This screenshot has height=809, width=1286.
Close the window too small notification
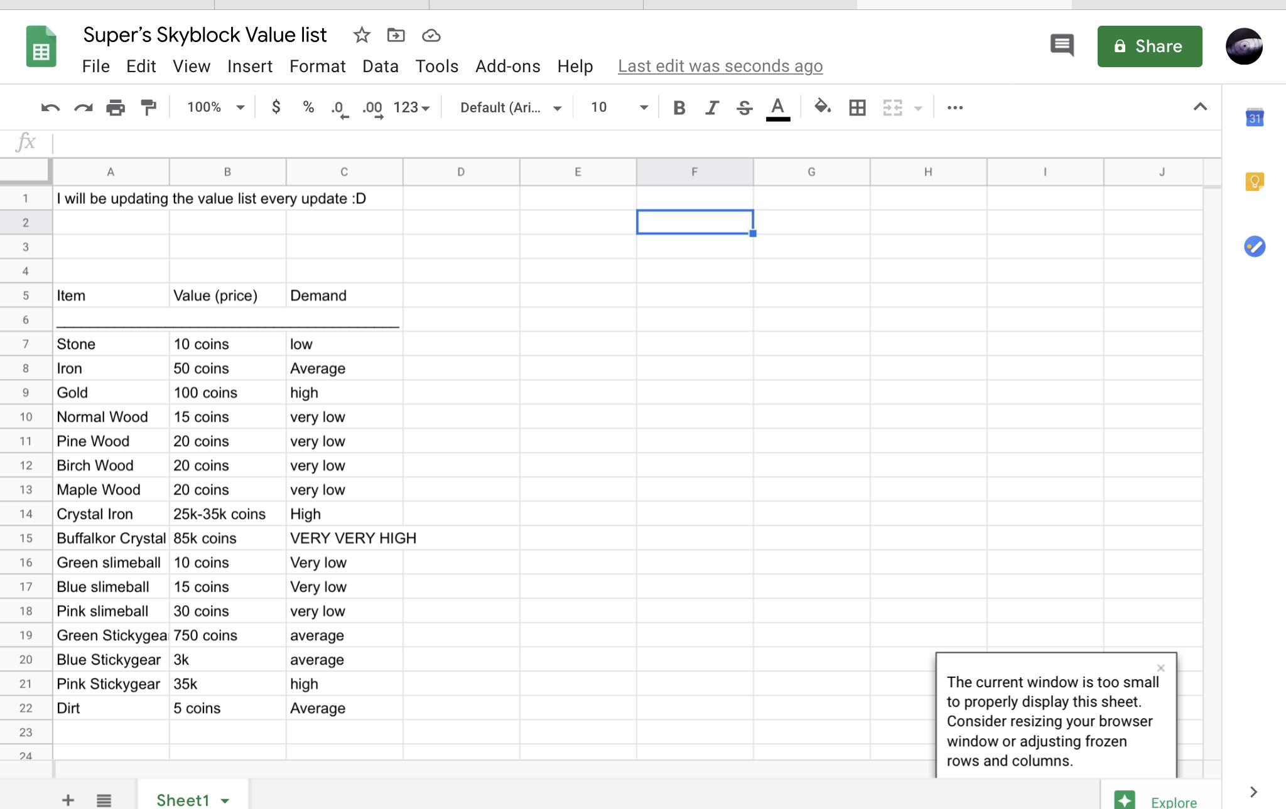[1160, 668]
